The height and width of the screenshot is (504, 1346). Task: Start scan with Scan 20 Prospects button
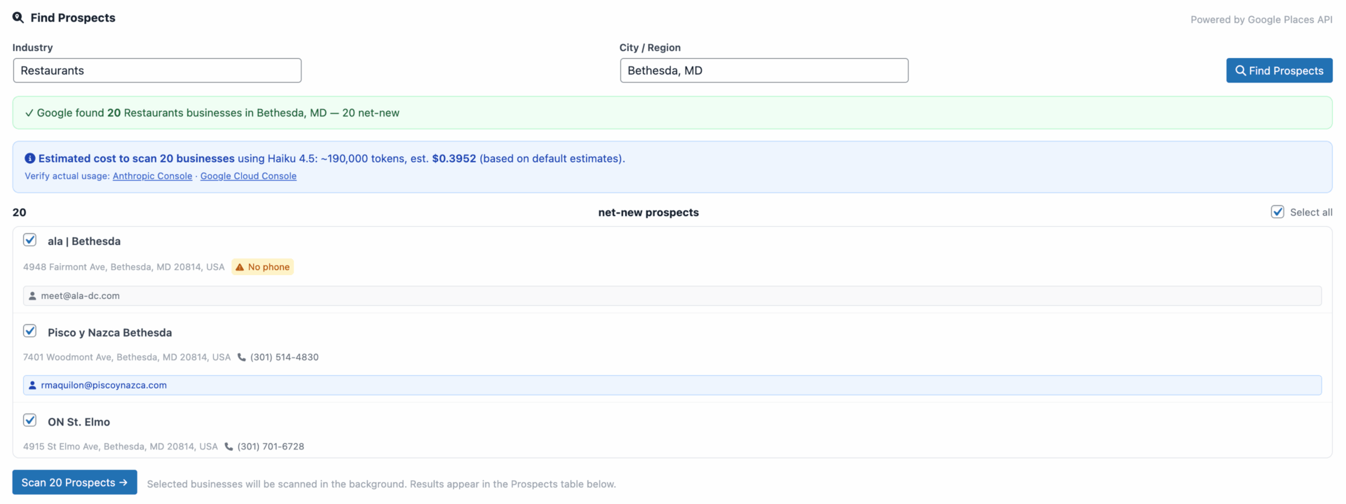tap(74, 482)
